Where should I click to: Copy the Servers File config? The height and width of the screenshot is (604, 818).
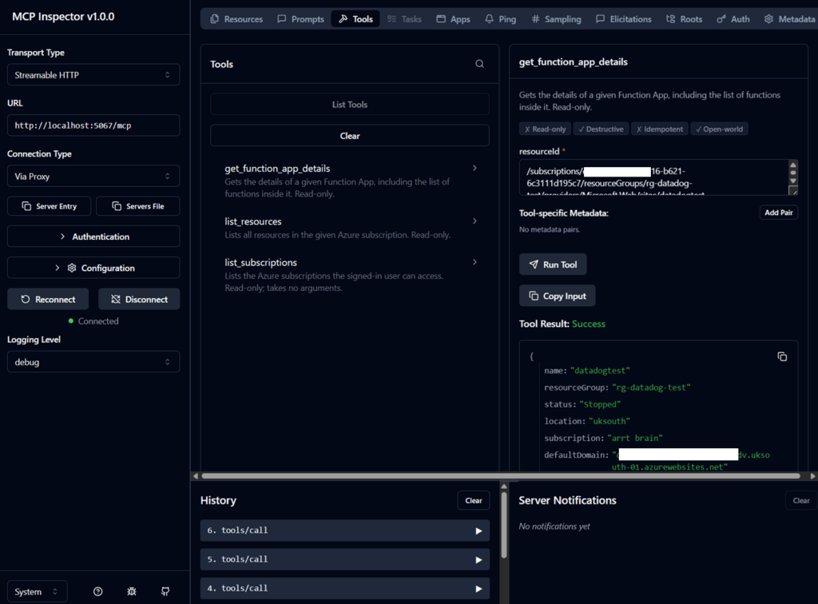click(137, 206)
